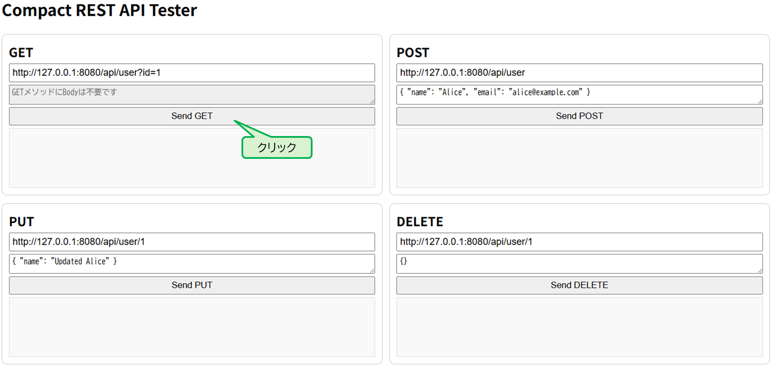Image resolution: width=772 pixels, height=366 pixels.
Task: Click the PUT body with Updated Alice JSON
Action: (x=192, y=263)
